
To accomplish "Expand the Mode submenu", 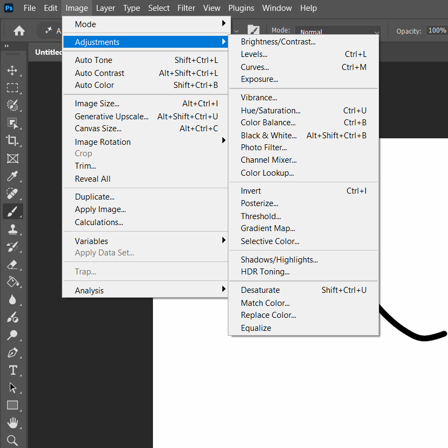I will click(x=145, y=24).
